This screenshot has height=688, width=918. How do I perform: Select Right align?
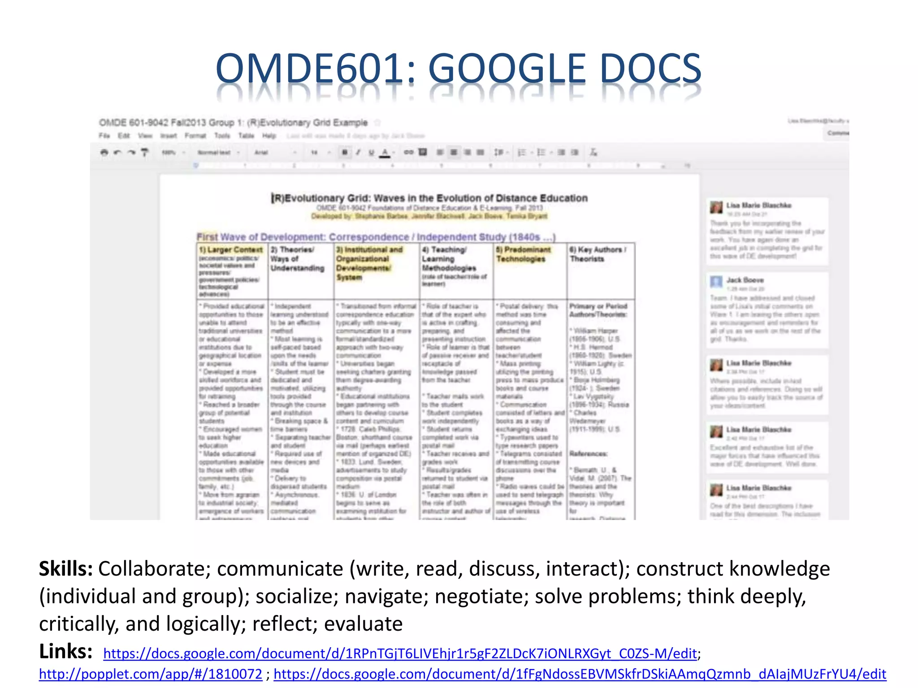(467, 152)
